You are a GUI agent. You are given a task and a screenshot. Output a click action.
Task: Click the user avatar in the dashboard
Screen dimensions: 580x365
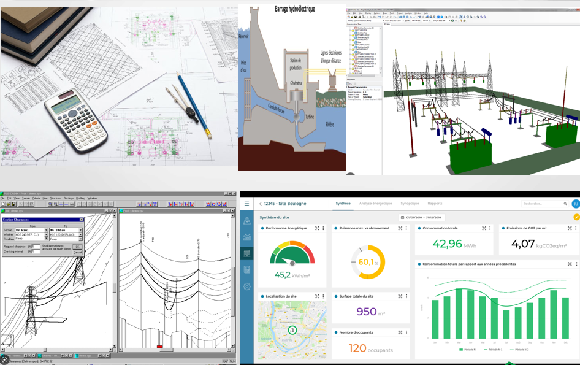pos(575,204)
